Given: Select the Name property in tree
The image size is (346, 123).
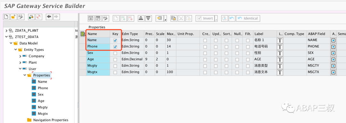Looking at the screenshot, I should (x=42, y=82).
